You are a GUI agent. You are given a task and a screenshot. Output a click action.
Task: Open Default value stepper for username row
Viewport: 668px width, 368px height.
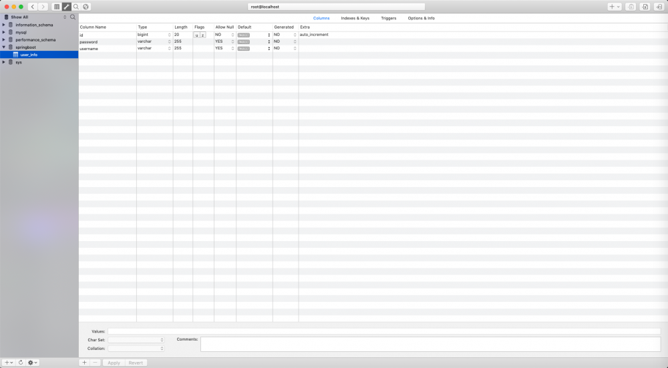coord(269,49)
